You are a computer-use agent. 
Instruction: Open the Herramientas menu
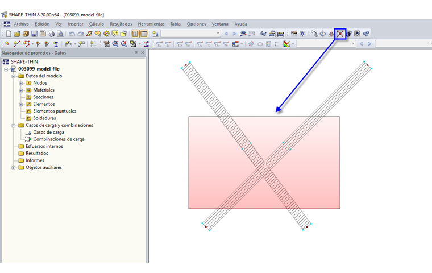click(151, 24)
